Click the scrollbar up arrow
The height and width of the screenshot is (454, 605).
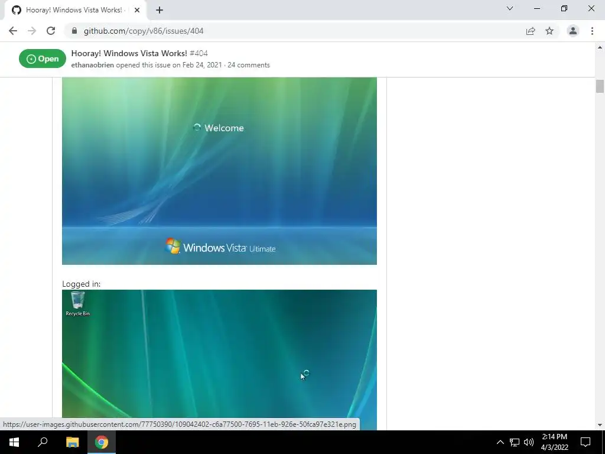click(x=600, y=47)
